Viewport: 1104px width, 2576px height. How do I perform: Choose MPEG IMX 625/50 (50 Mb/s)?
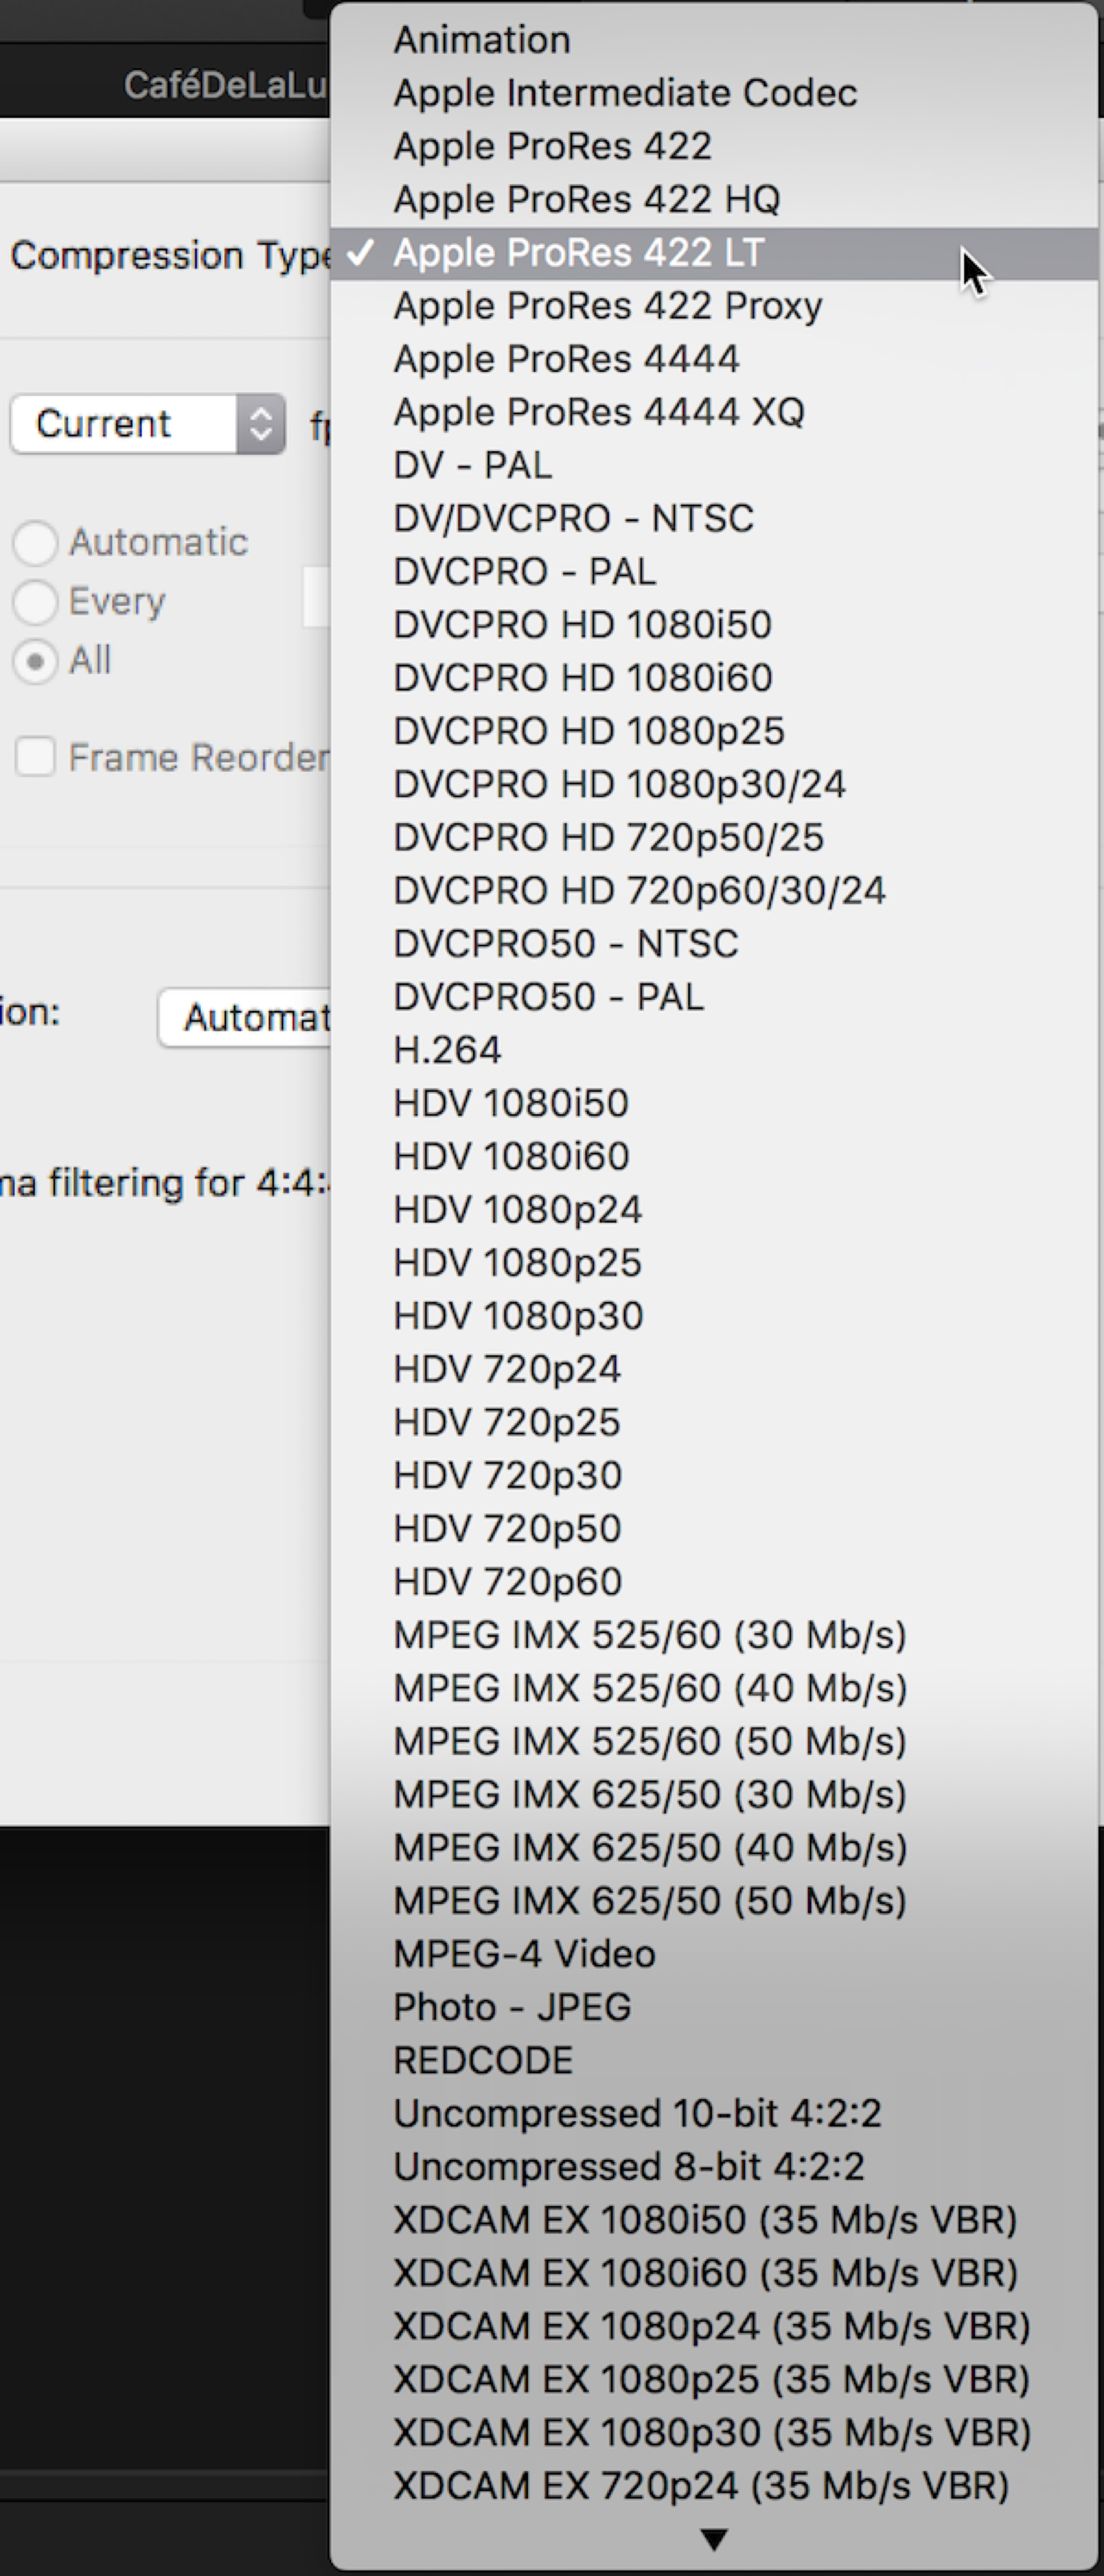650,1900
